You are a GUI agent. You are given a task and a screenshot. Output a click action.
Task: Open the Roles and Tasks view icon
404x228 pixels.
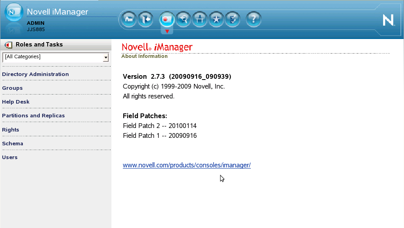pos(167,19)
